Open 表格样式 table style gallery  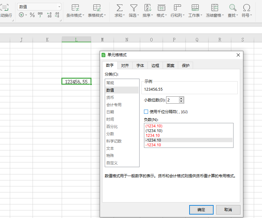coord(97,11)
